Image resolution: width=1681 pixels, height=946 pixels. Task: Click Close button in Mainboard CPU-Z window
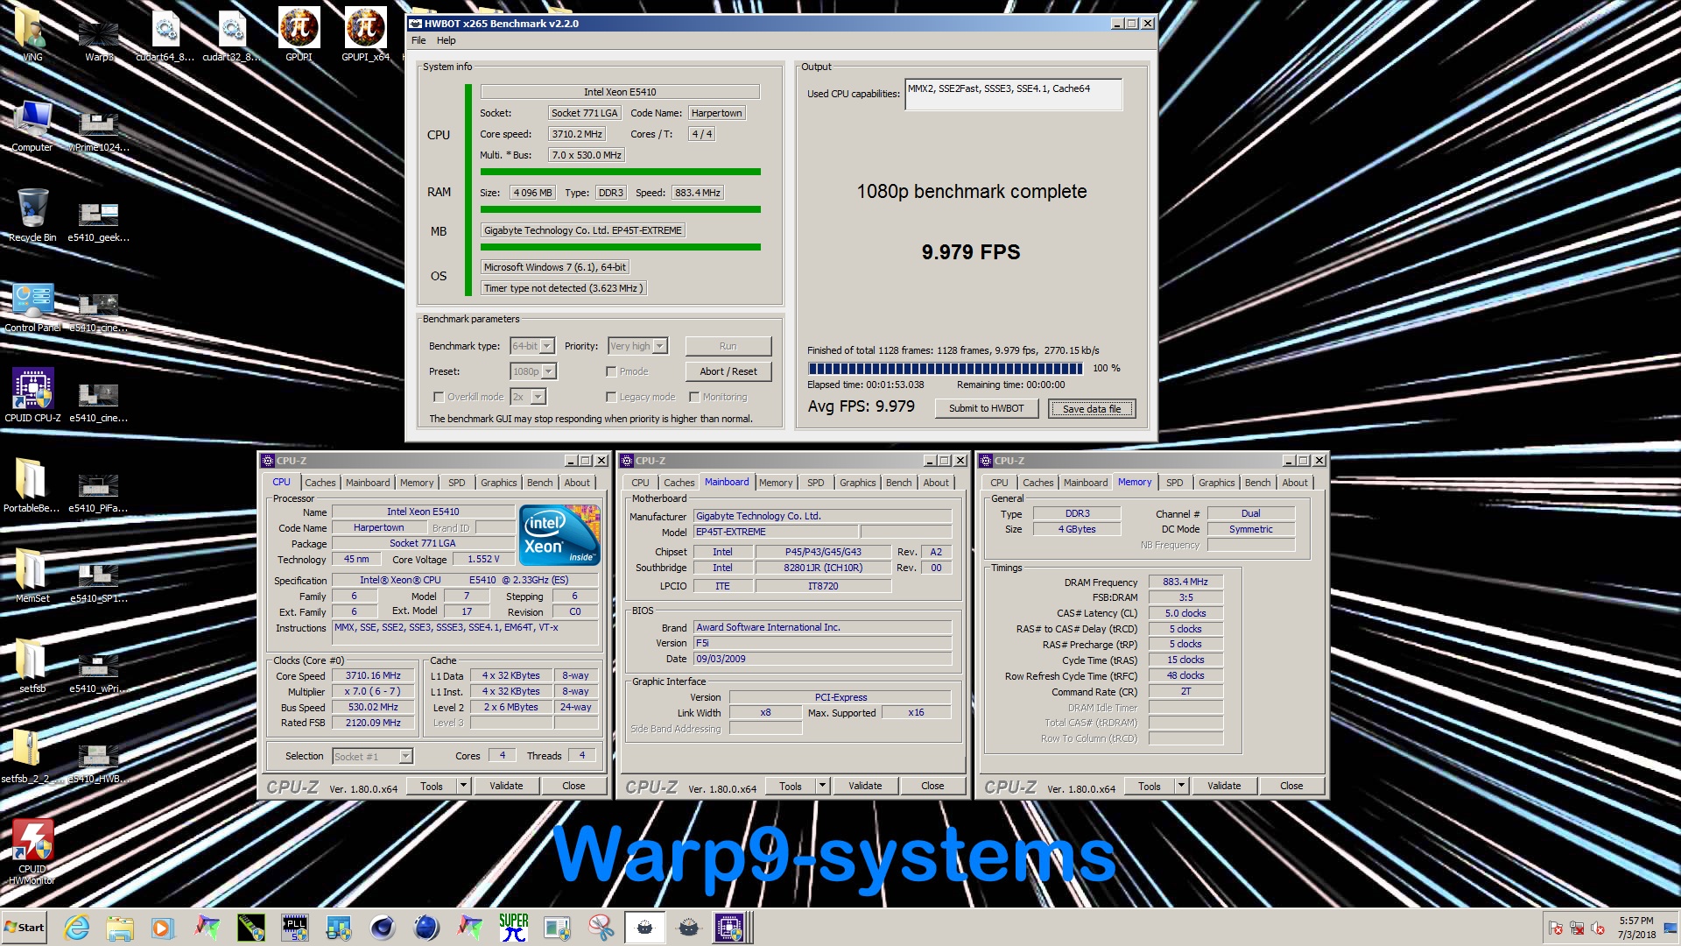pyautogui.click(x=932, y=786)
